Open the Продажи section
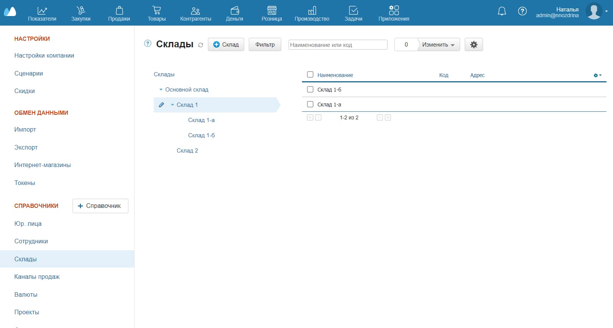The image size is (613, 328). pyautogui.click(x=119, y=13)
